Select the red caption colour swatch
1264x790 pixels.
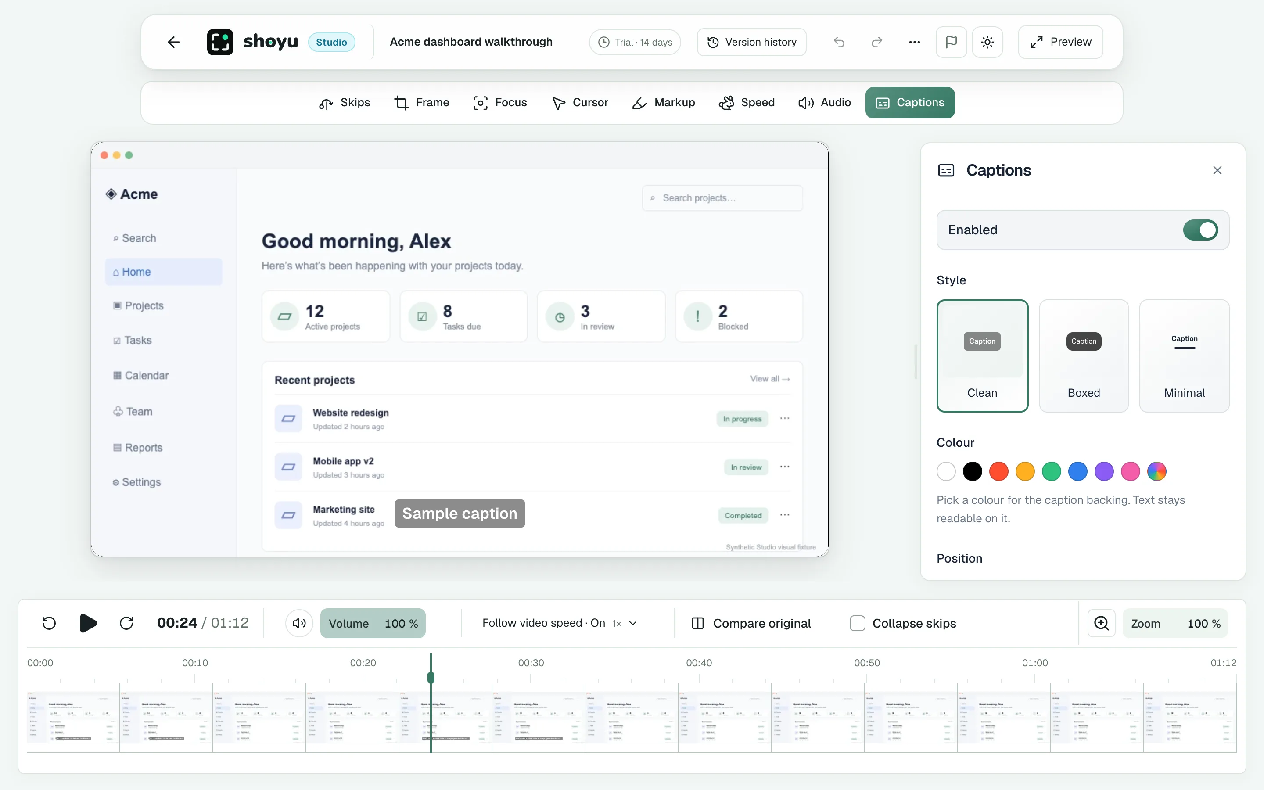click(998, 471)
